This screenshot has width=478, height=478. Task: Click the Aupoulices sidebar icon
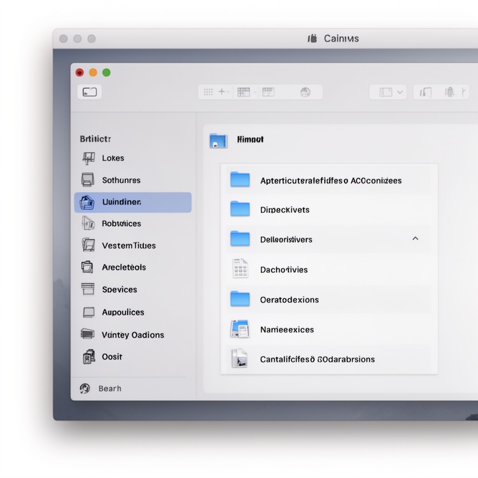click(89, 312)
